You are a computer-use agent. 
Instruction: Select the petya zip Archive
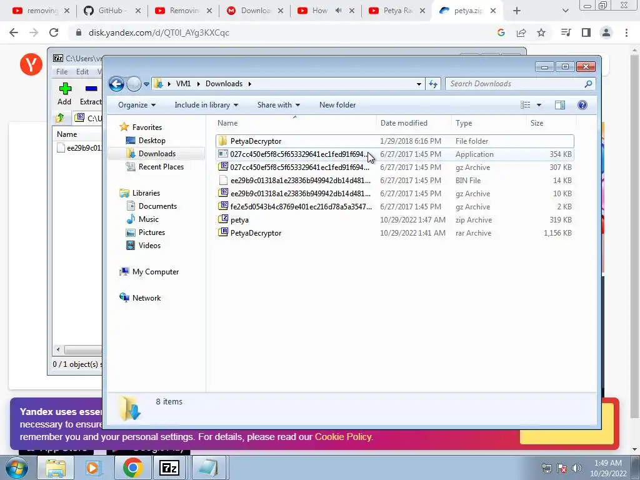(x=395, y=220)
